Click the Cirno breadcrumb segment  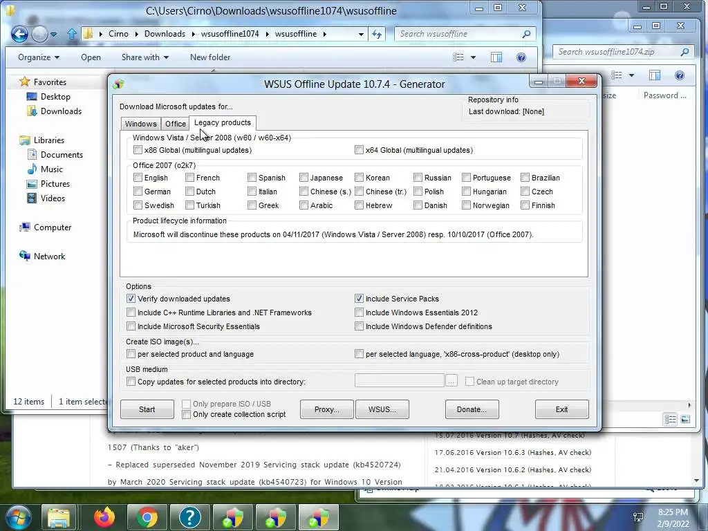tap(118, 34)
